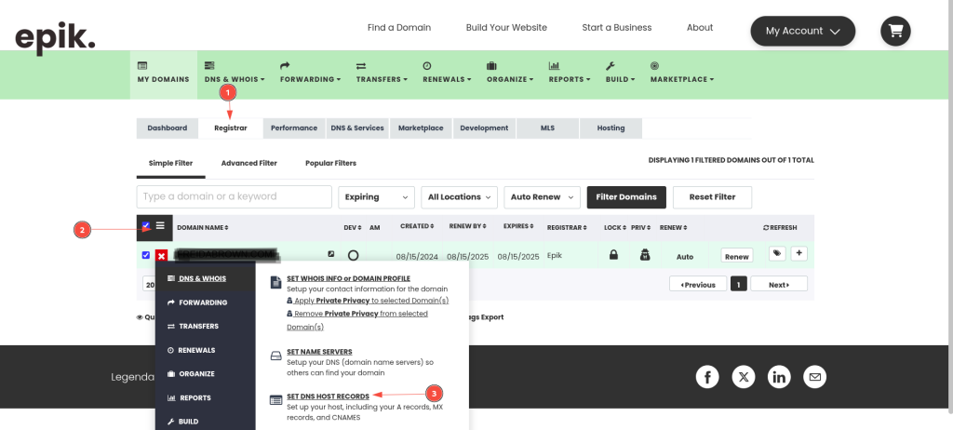
Task: Switch to the Performance tab
Action: [x=294, y=128]
